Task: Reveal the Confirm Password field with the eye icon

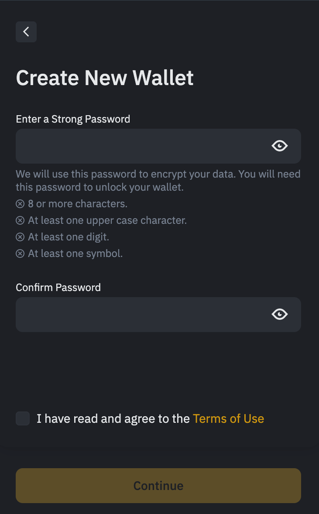Action: pyautogui.click(x=280, y=314)
